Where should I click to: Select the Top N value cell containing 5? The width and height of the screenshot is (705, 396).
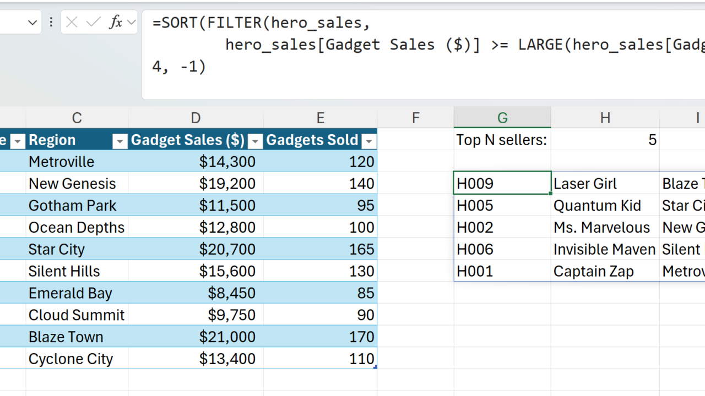click(605, 140)
